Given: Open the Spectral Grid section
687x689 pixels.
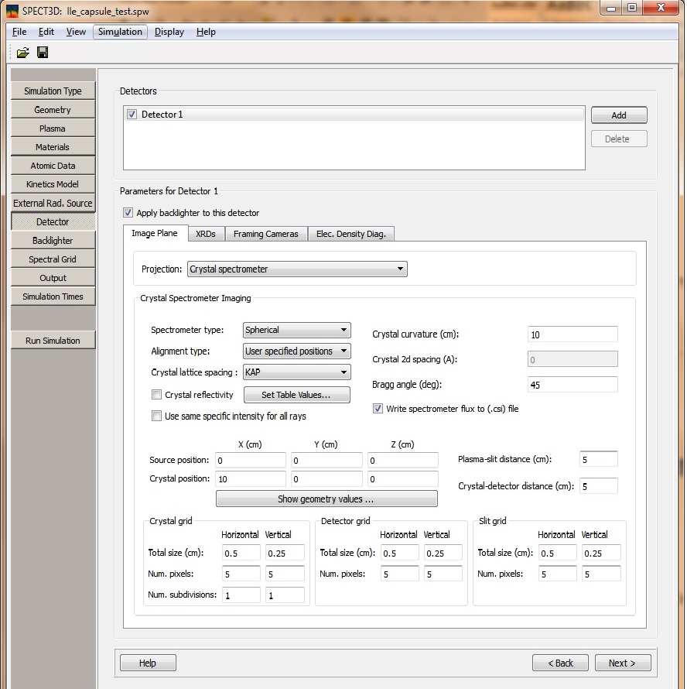Looking at the screenshot, I should point(53,259).
